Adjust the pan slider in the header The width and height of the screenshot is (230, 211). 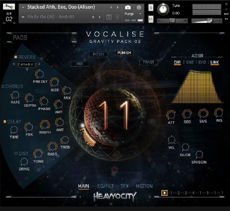172,21
